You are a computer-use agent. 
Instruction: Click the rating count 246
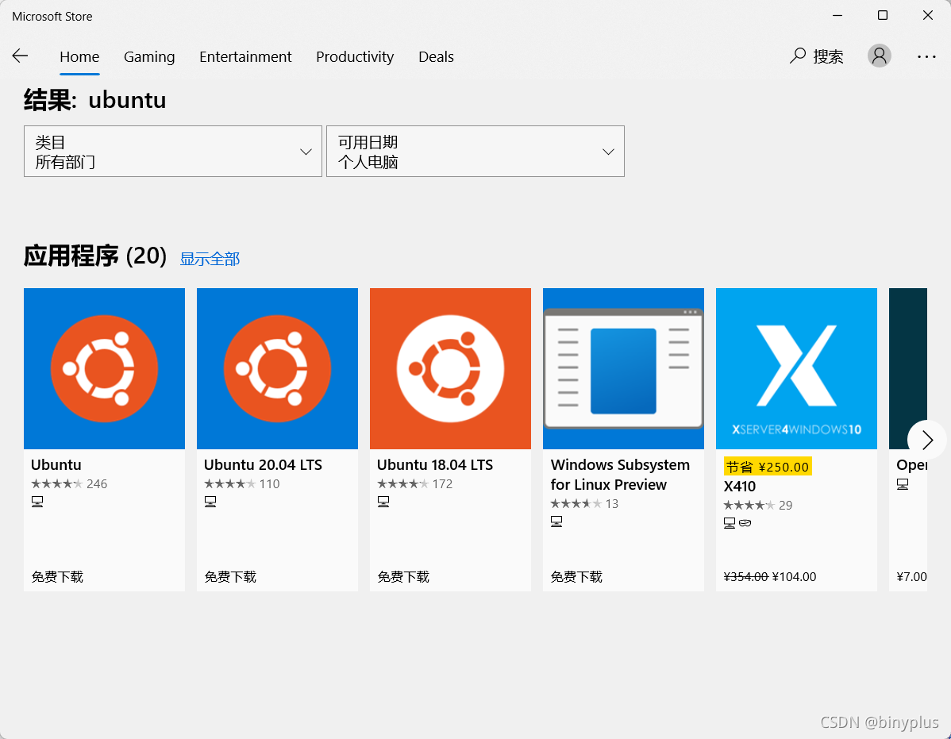click(97, 483)
